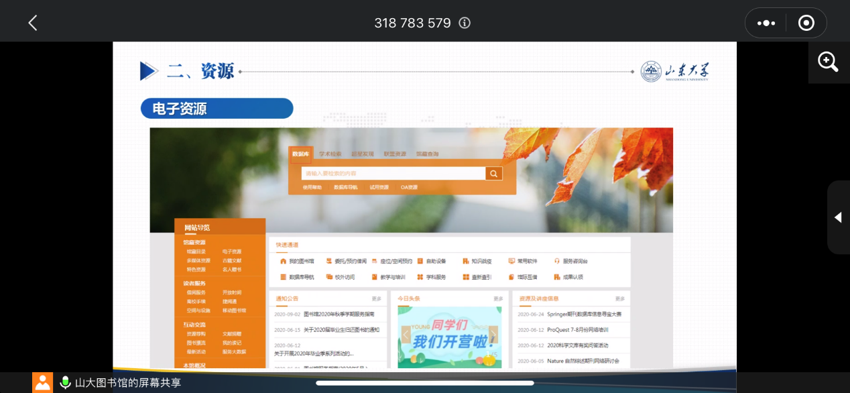Show previous banner slide with the left arrow
This screenshot has width=850, height=393.
click(x=406, y=335)
